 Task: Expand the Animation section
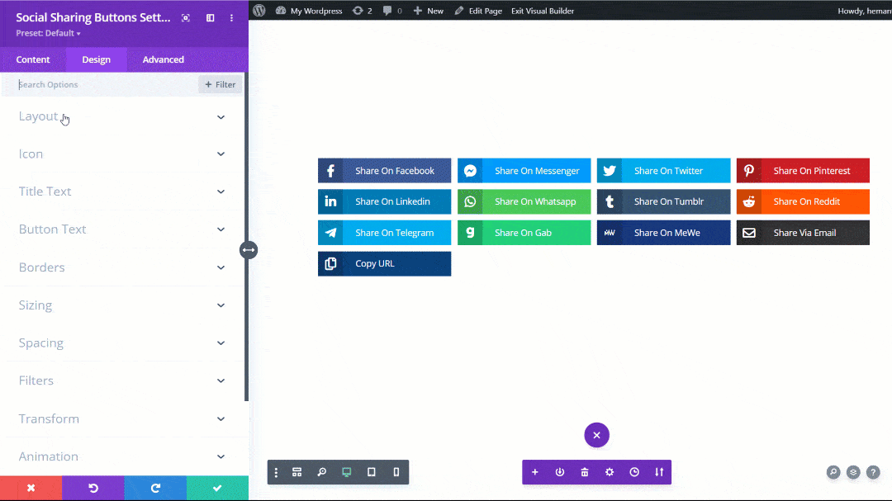tap(122, 456)
